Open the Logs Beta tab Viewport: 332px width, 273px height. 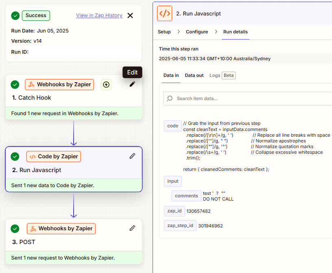coord(222,75)
